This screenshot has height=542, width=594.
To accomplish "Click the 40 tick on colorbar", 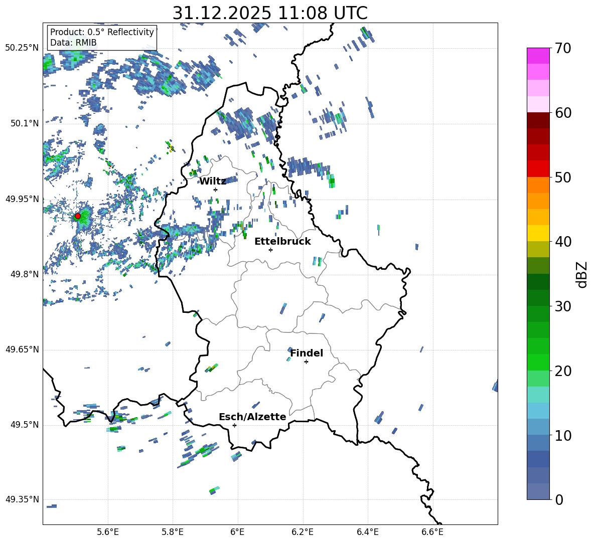I will pyautogui.click(x=563, y=242).
